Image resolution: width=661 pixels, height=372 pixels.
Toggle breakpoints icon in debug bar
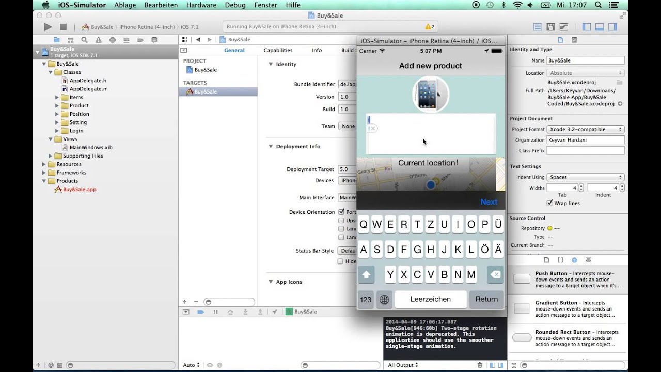(200, 312)
